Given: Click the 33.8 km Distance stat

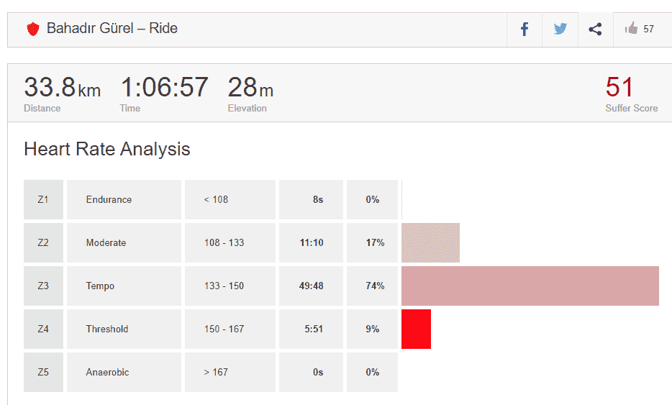Looking at the screenshot, I should click(62, 88).
